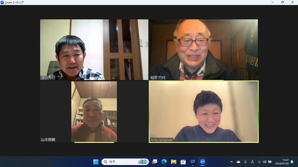
Task: Select the video tile labeled 昭彦 竹村
Action: 203,50
